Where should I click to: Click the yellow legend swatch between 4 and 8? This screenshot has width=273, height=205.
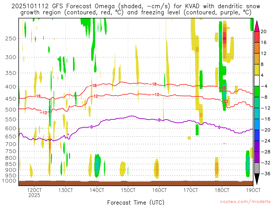coord(257,70)
